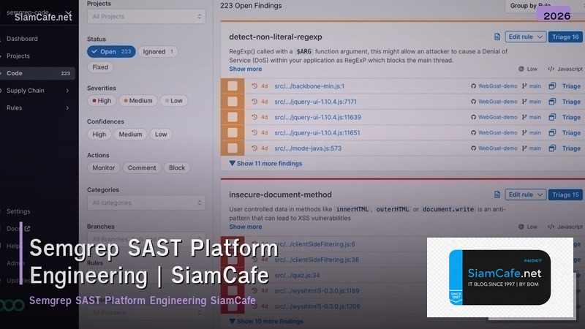Open the All Projects dropdown
Screen dimensions: 585x329
tap(146, 16)
